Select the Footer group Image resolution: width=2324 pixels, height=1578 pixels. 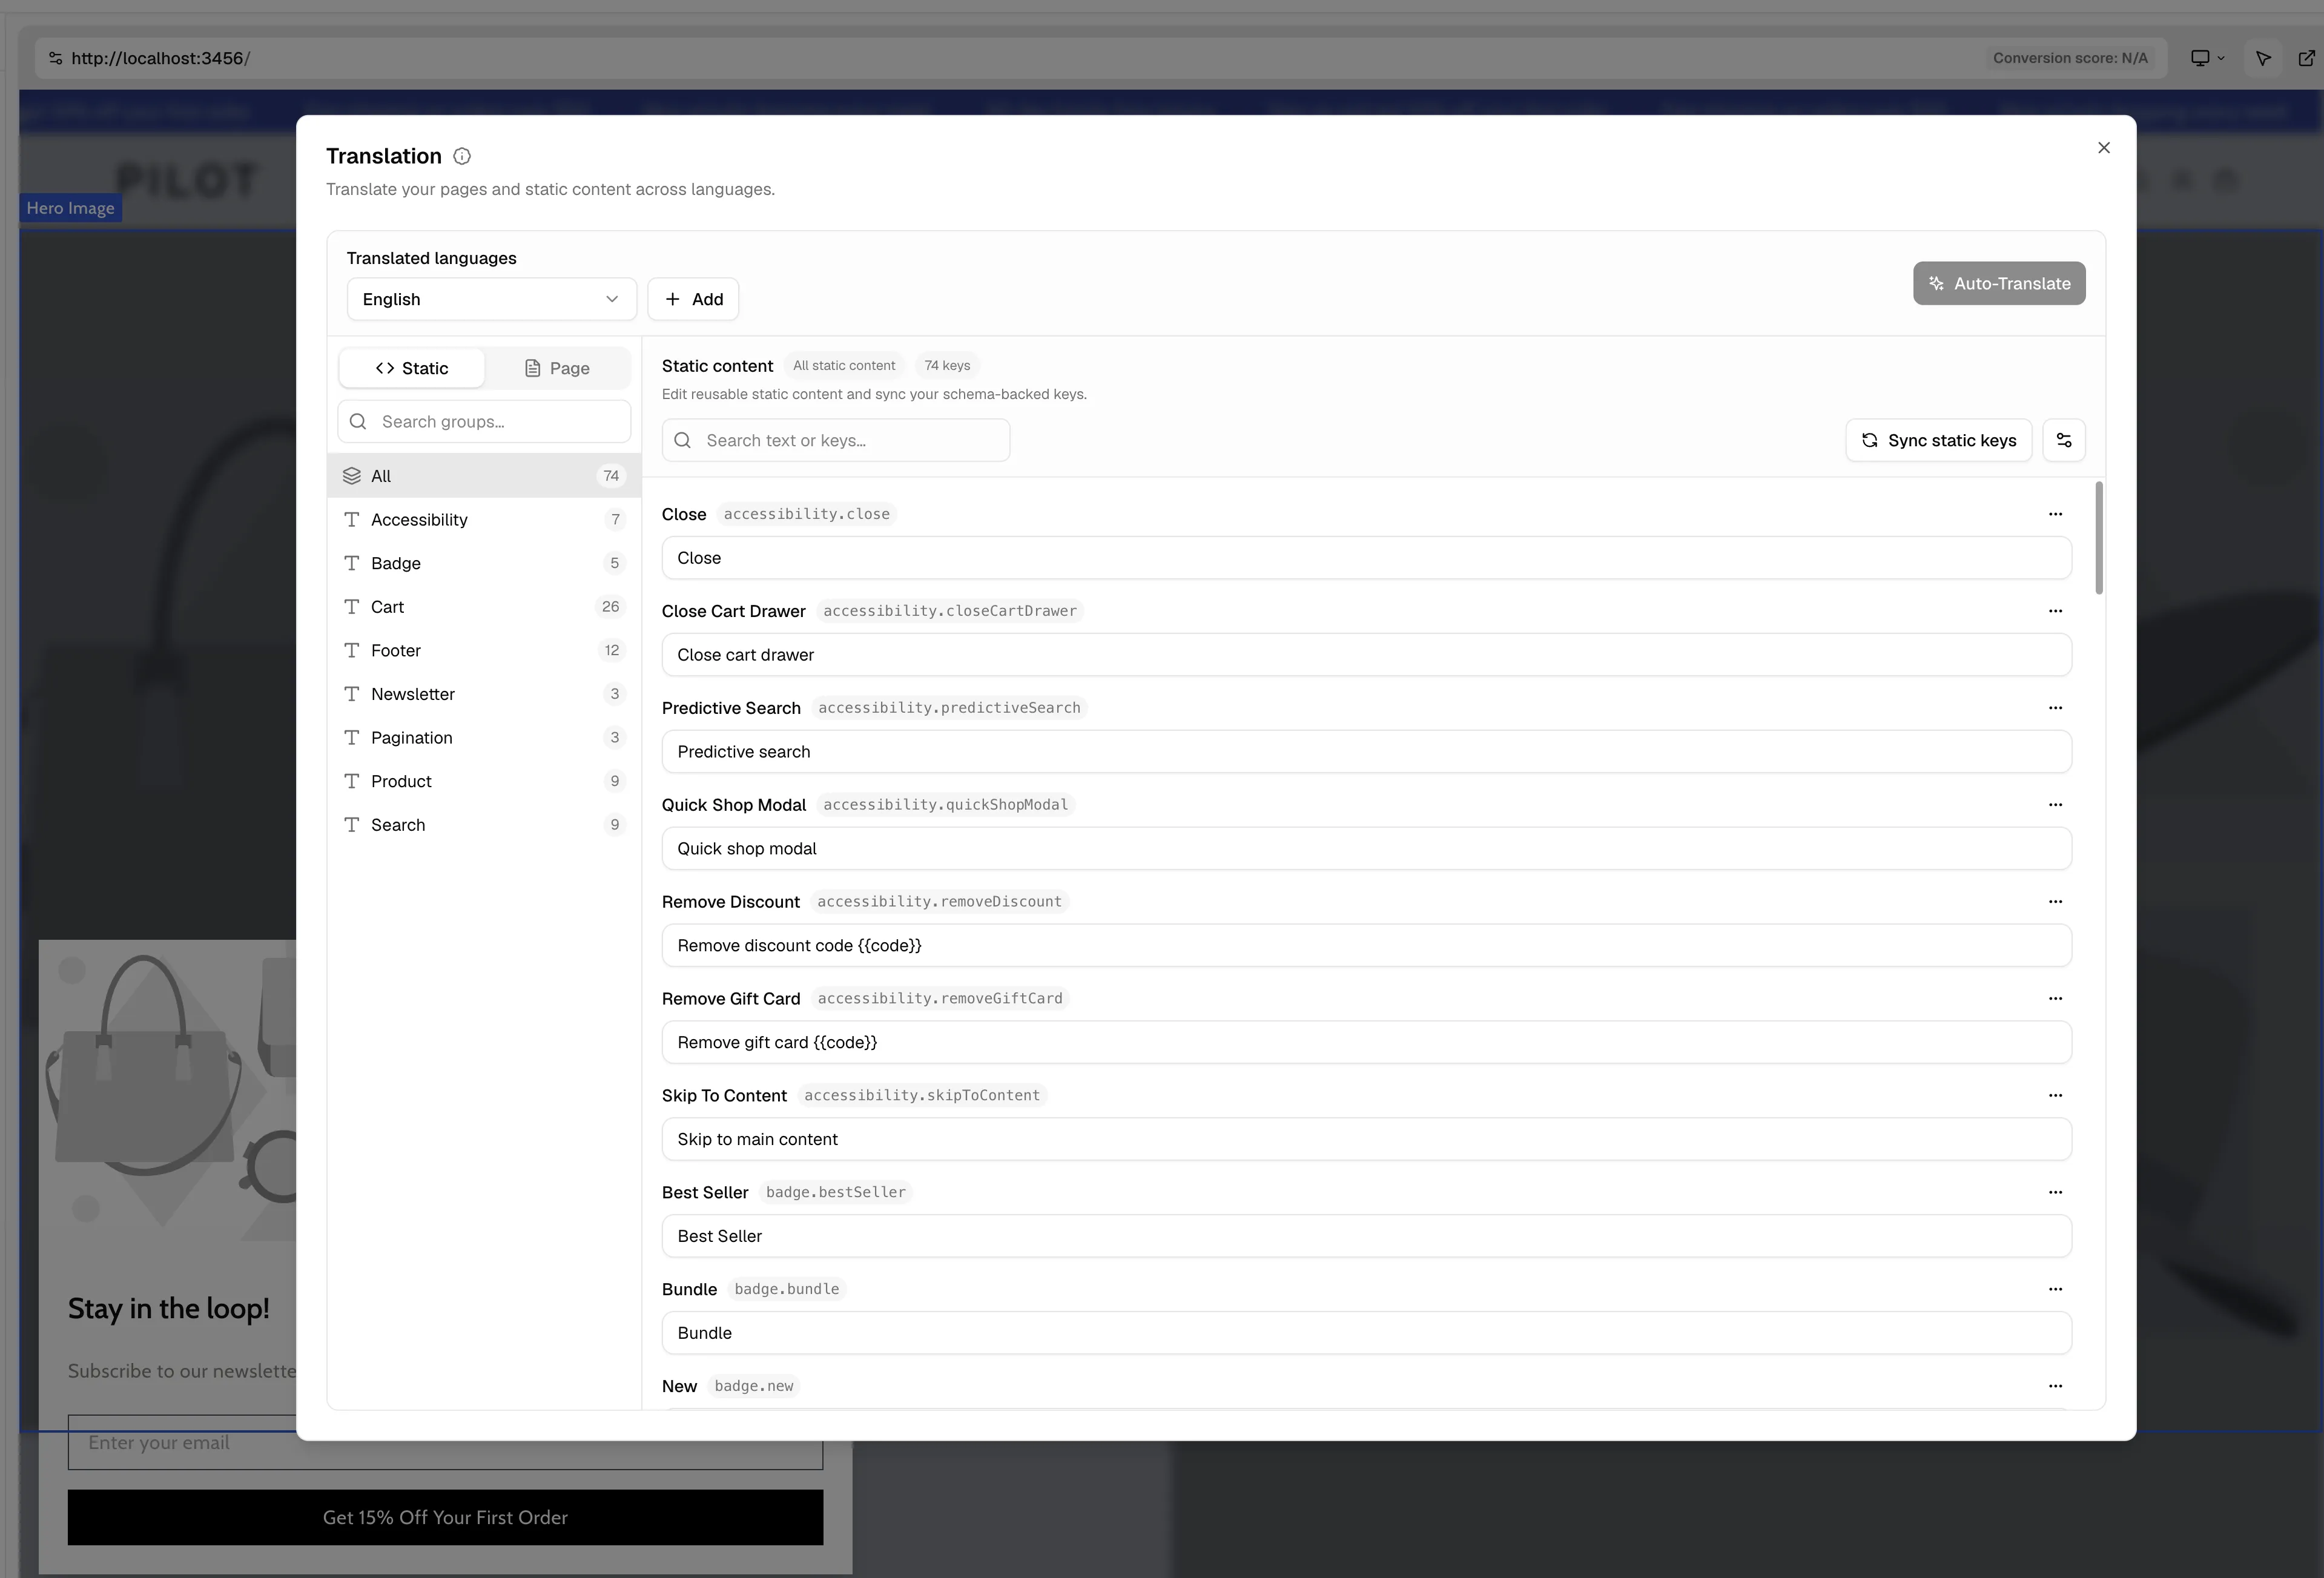(x=484, y=650)
